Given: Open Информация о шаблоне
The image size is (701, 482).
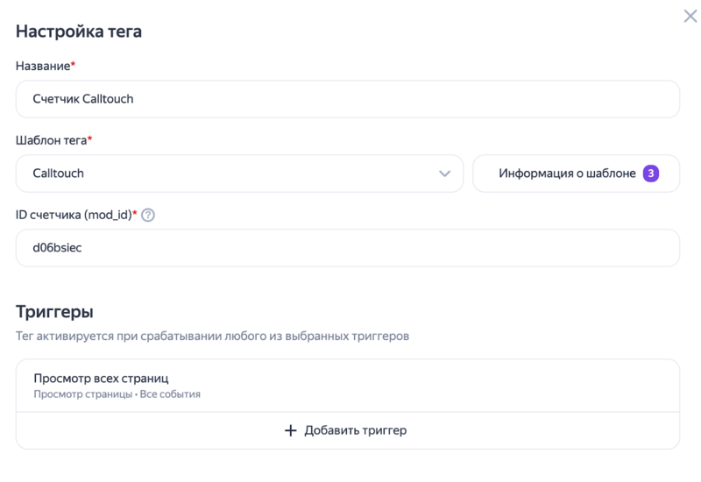Looking at the screenshot, I should 567,174.
